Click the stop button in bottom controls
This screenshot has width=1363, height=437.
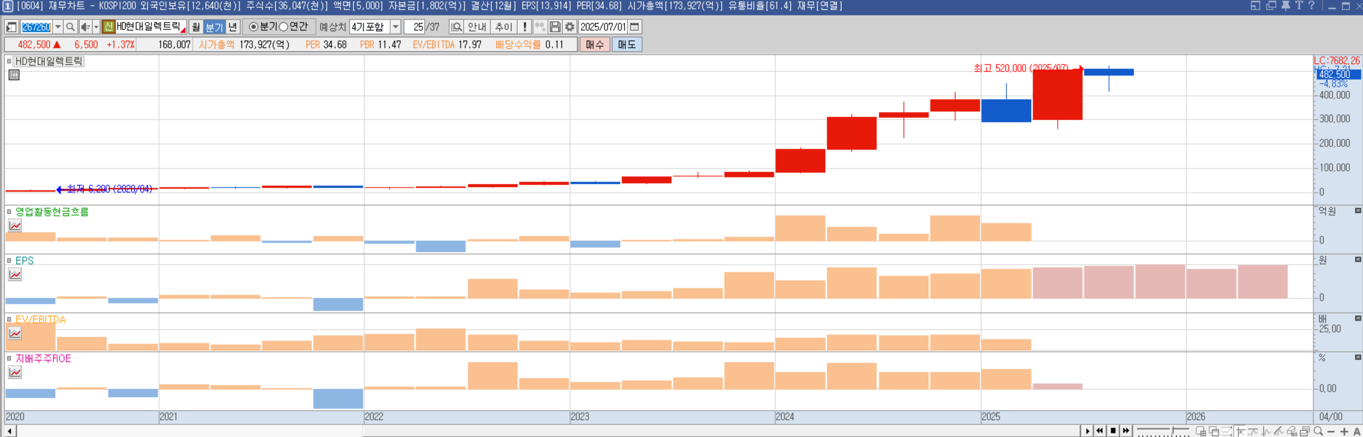1113,431
